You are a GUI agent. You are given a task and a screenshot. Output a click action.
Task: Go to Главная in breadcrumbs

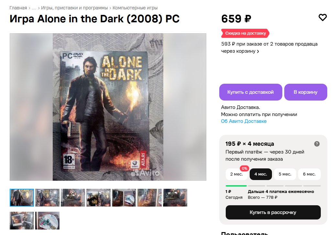(18, 8)
